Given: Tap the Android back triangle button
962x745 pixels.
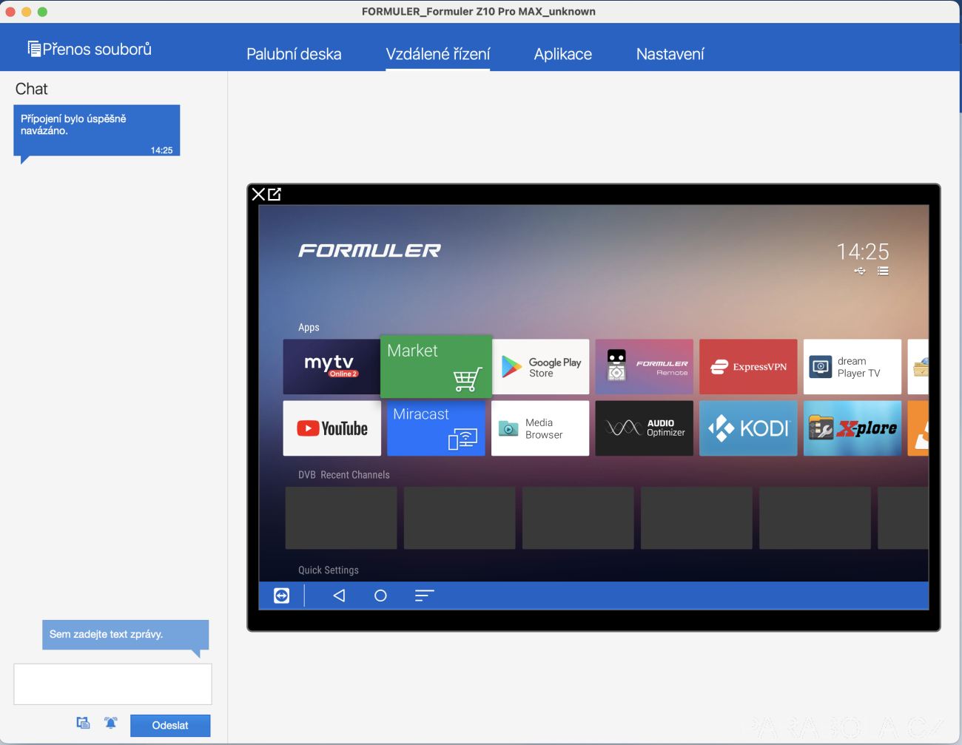Looking at the screenshot, I should pyautogui.click(x=339, y=596).
